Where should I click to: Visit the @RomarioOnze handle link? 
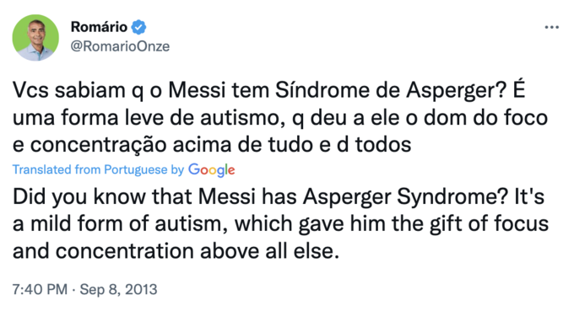120,46
